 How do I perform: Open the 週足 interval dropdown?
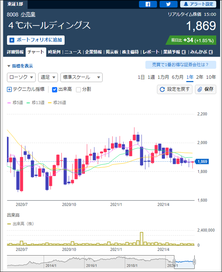point(48,77)
